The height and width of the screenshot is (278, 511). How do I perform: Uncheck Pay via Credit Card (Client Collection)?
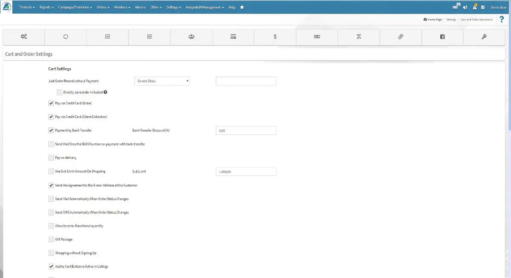coord(51,117)
